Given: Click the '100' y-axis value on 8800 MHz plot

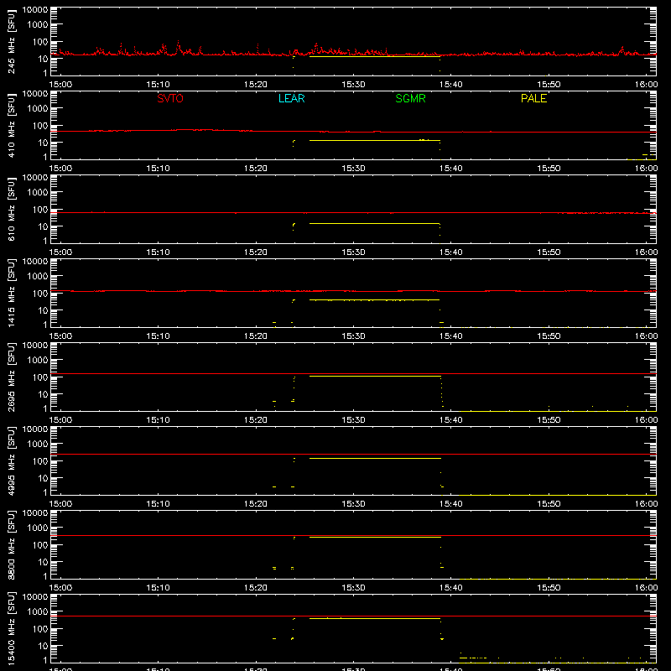Looking at the screenshot, I should (40, 545).
